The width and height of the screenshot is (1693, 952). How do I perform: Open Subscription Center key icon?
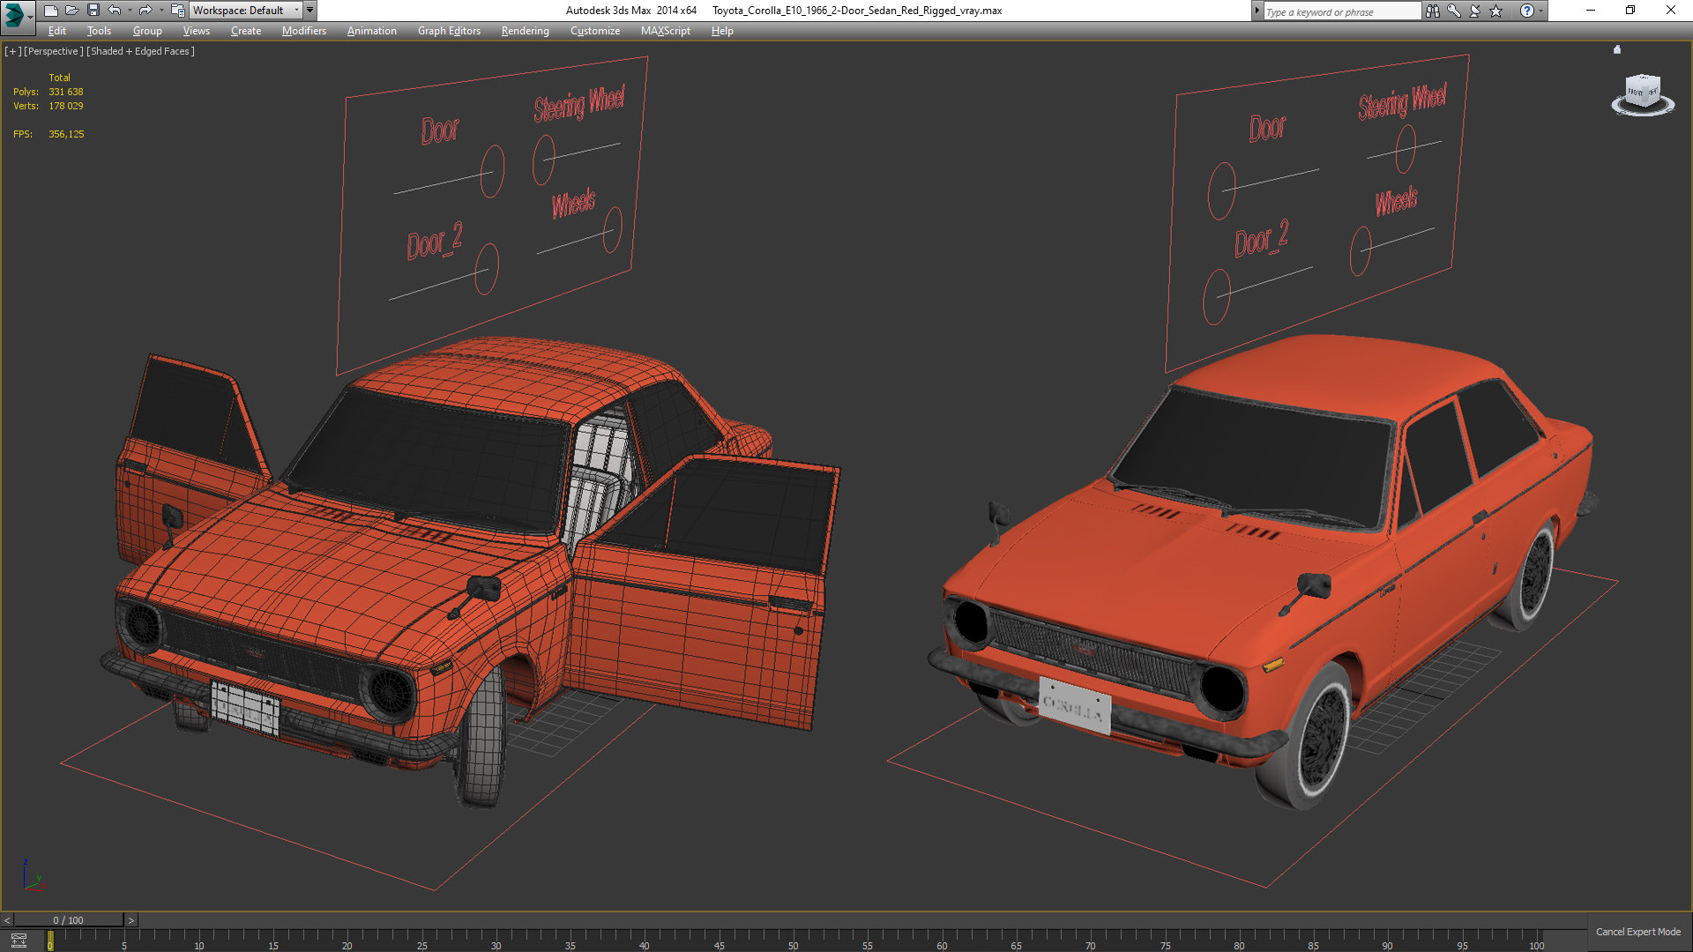(x=1454, y=11)
